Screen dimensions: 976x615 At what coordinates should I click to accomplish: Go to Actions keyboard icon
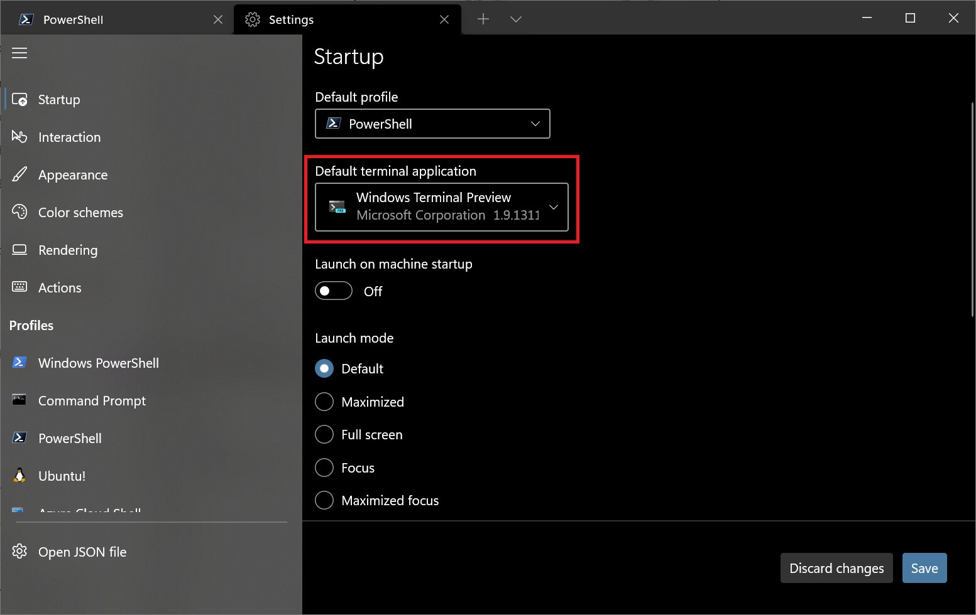(19, 287)
